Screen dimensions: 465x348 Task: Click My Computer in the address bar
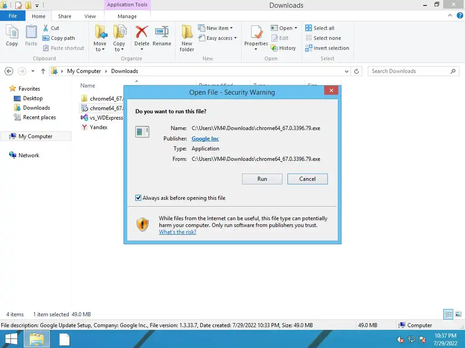pos(84,71)
